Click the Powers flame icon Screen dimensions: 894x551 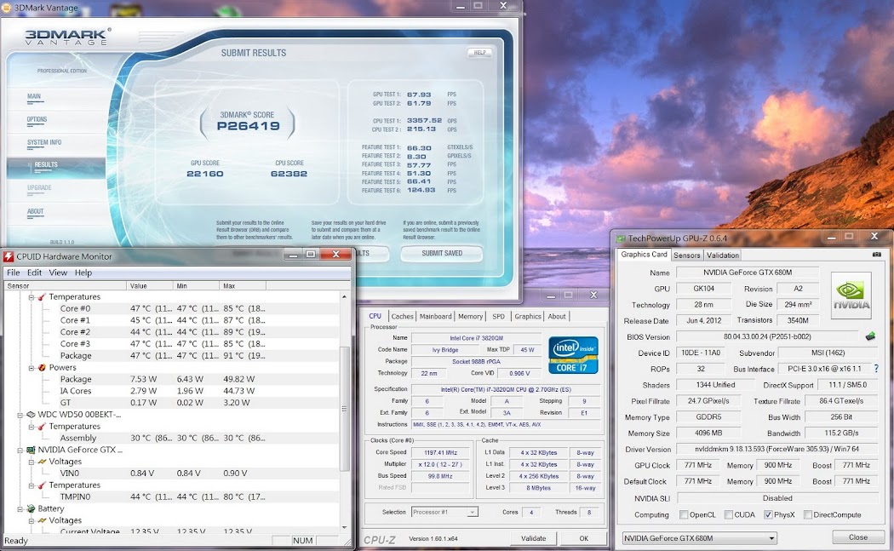pos(42,367)
